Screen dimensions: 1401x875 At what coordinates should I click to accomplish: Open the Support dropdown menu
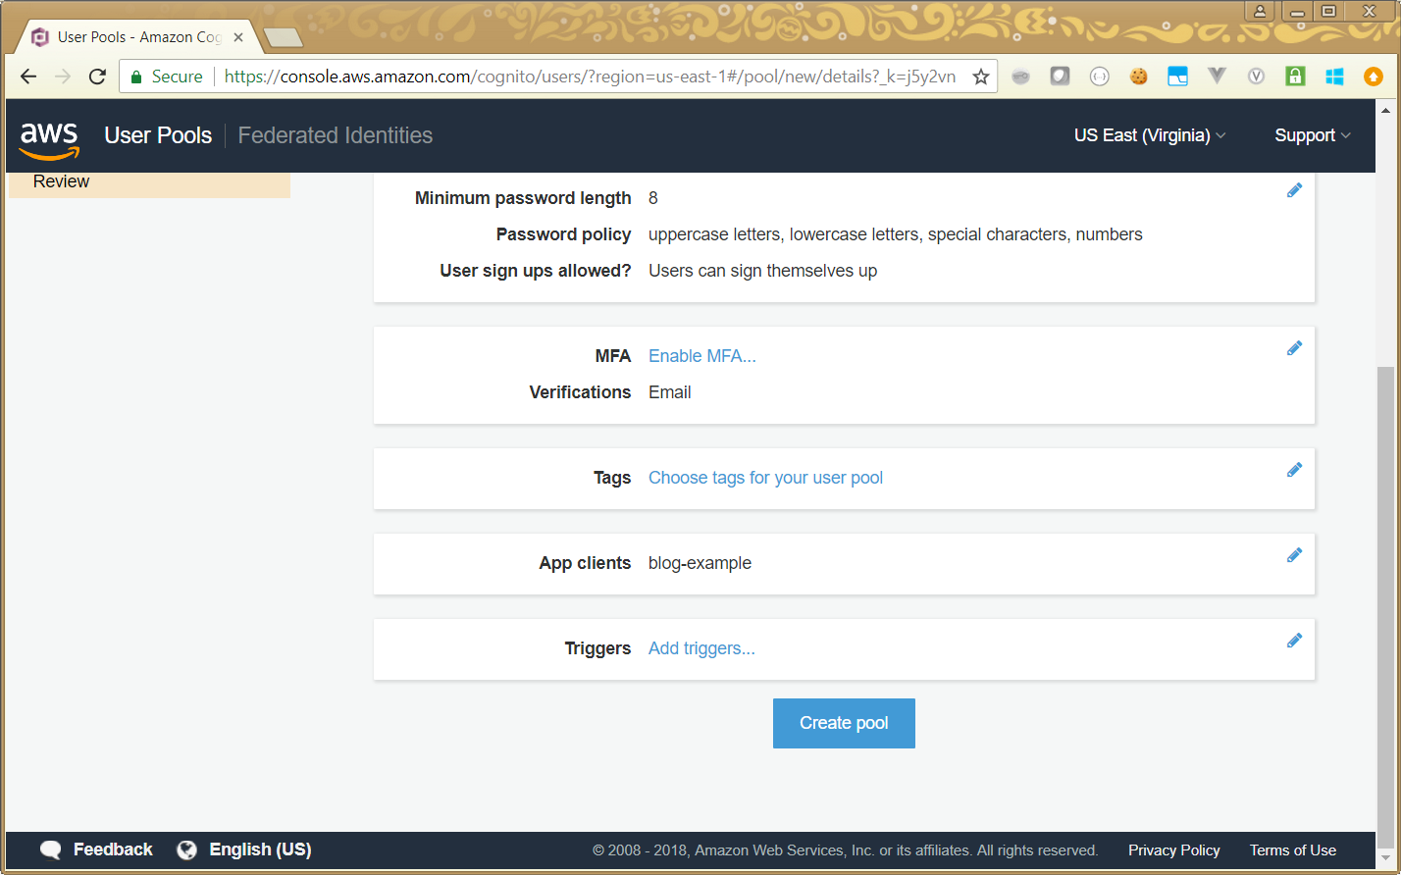(x=1312, y=135)
